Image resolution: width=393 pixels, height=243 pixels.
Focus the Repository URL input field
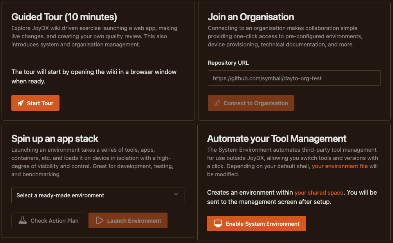pyautogui.click(x=294, y=78)
